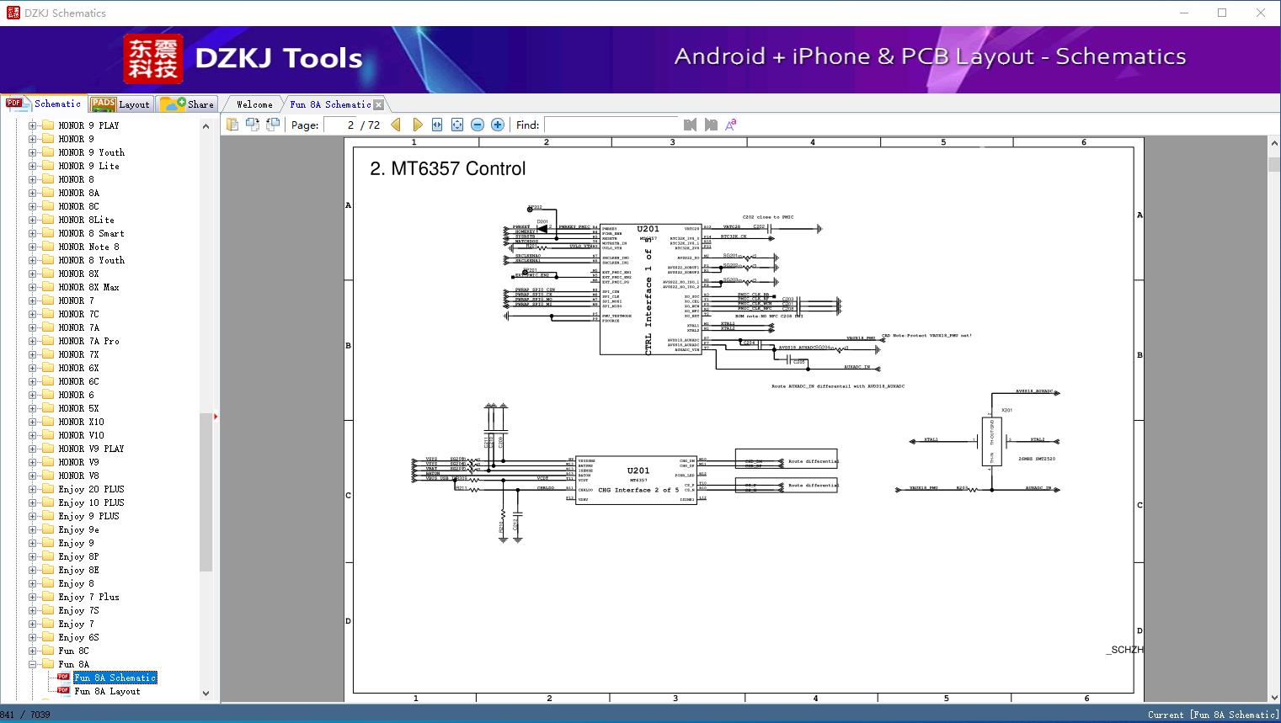Go to the previous page arrow
The height and width of the screenshot is (723, 1281).
396,125
